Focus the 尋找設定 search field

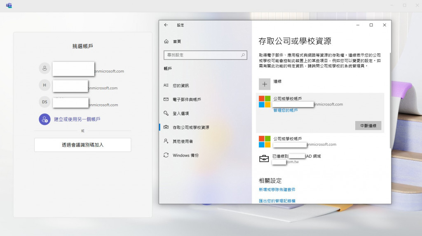point(205,55)
